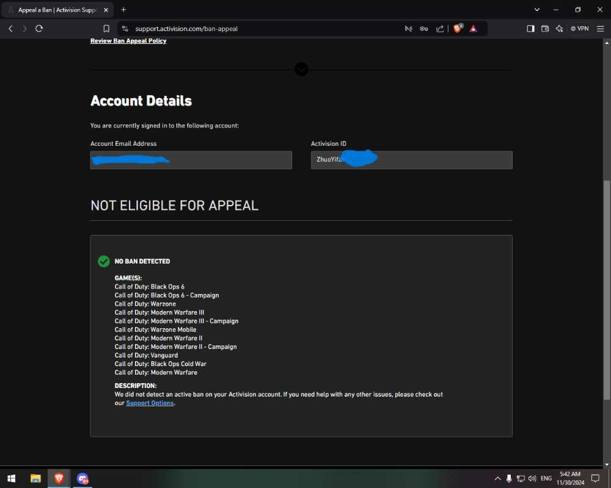Open the Brave hamburger main menu
611x488 pixels.
[x=601, y=29]
